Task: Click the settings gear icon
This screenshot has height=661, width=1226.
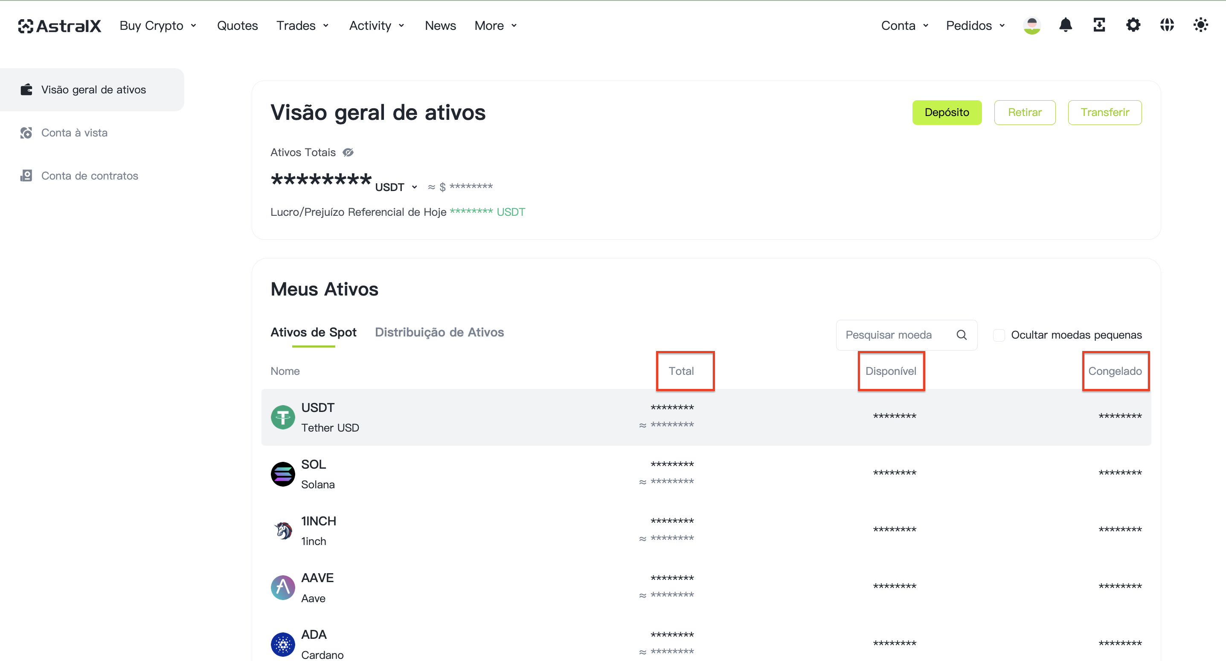Action: (x=1133, y=25)
